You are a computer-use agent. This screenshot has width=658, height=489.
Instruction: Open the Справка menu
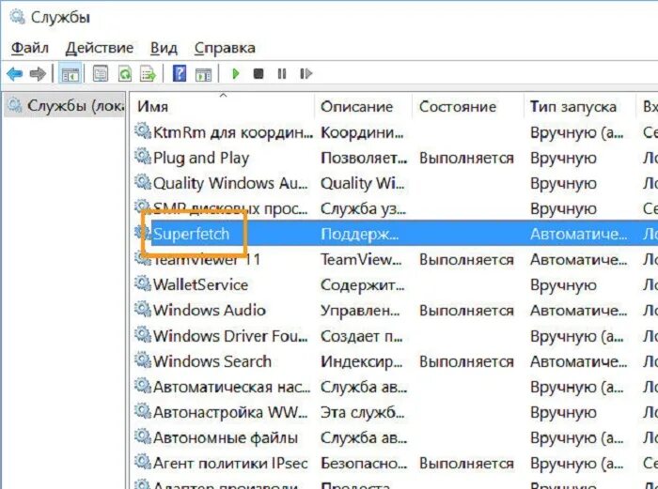pyautogui.click(x=225, y=48)
